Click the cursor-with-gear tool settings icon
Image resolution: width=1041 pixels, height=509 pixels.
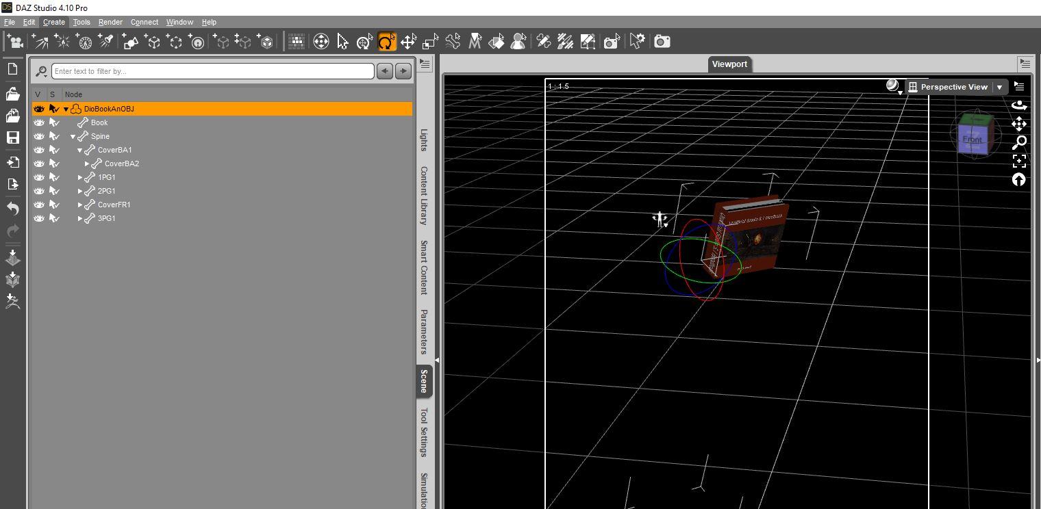pyautogui.click(x=637, y=42)
